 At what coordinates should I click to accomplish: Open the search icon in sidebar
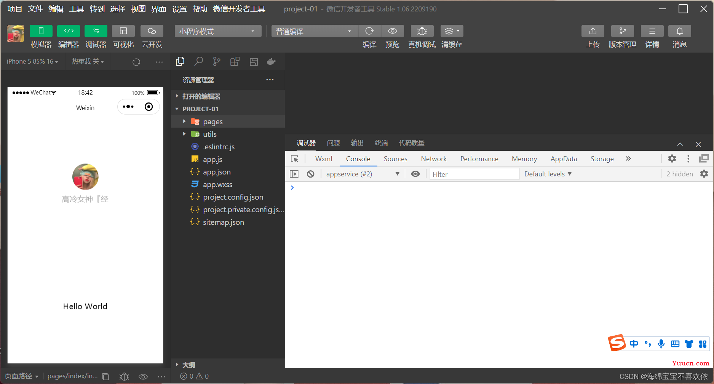[x=198, y=61]
